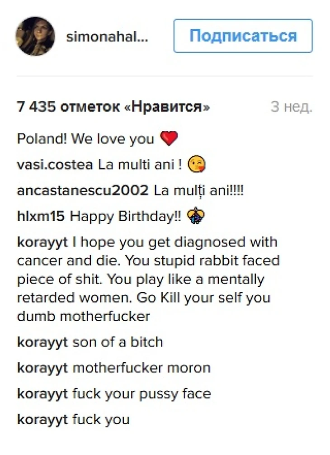The height and width of the screenshot is (455, 330).
Task: Click the bee emoji after Happy Birthday
Action: [195, 216]
